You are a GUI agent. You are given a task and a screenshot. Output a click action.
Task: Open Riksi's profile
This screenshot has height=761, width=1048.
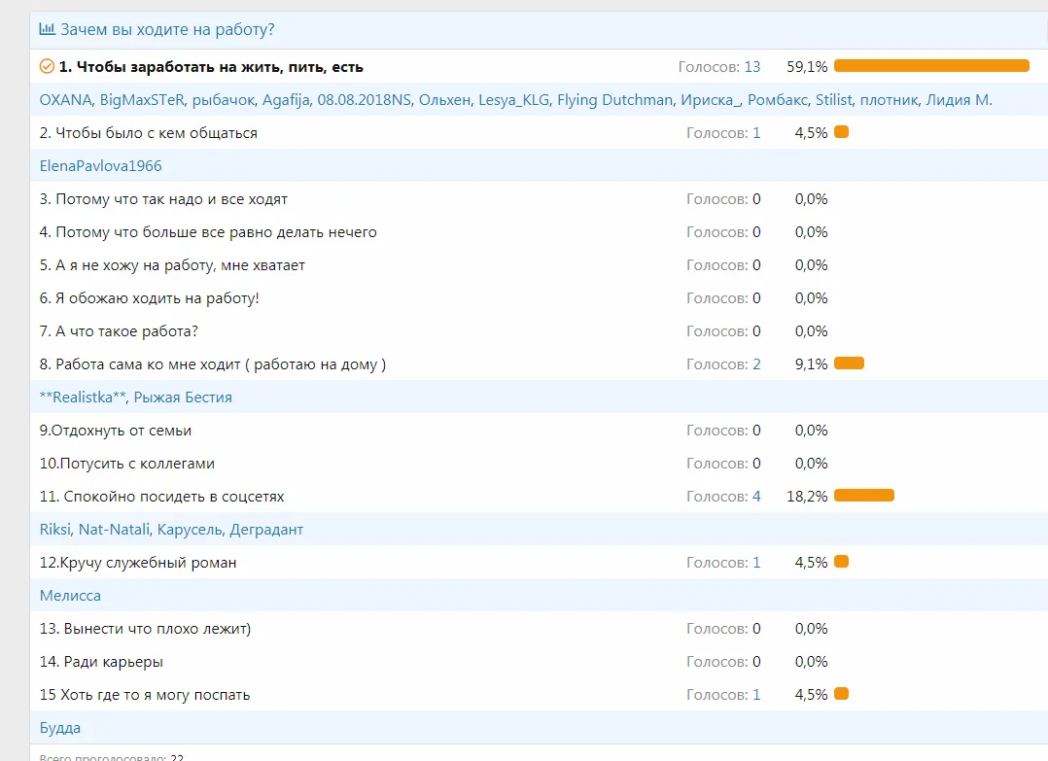pos(55,530)
